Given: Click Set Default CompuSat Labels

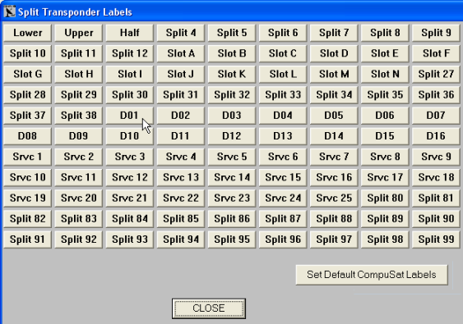Looking at the screenshot, I should [372, 275].
